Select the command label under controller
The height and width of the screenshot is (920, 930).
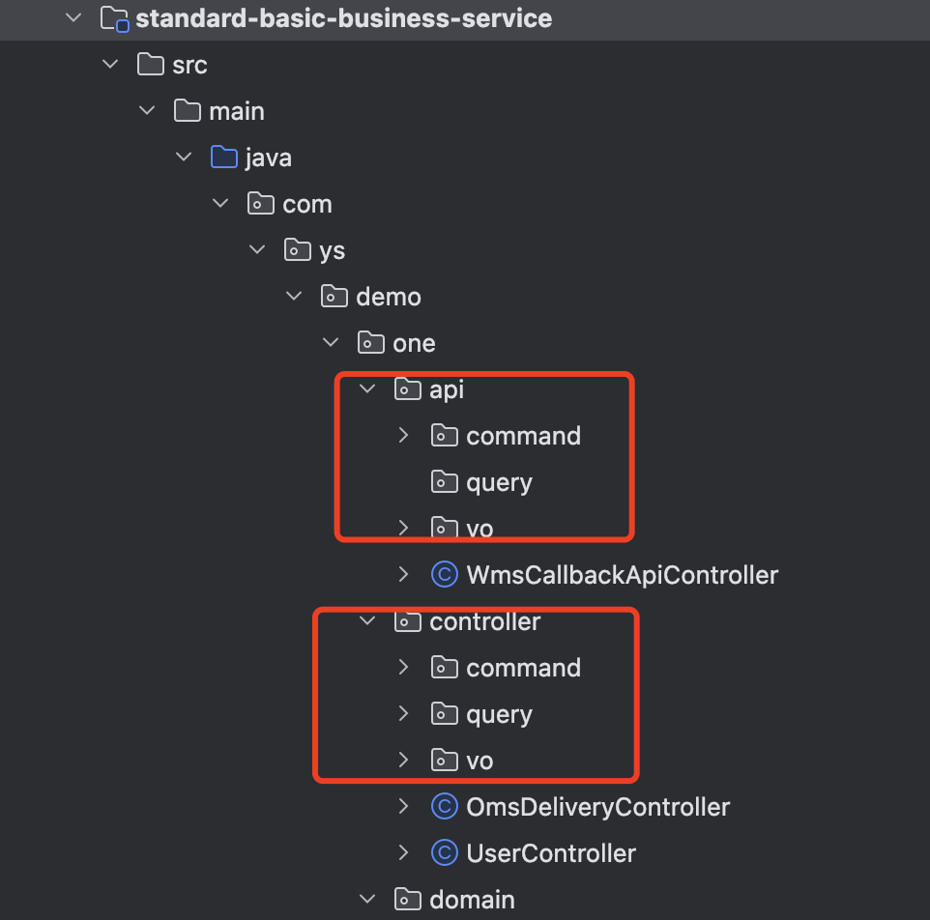point(524,668)
